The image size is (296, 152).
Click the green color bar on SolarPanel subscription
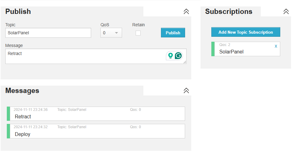(213, 49)
